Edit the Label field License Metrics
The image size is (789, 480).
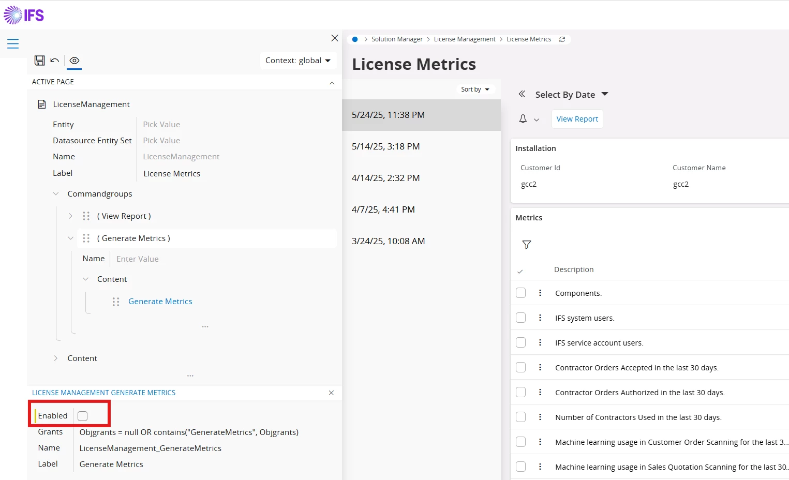pyautogui.click(x=172, y=174)
